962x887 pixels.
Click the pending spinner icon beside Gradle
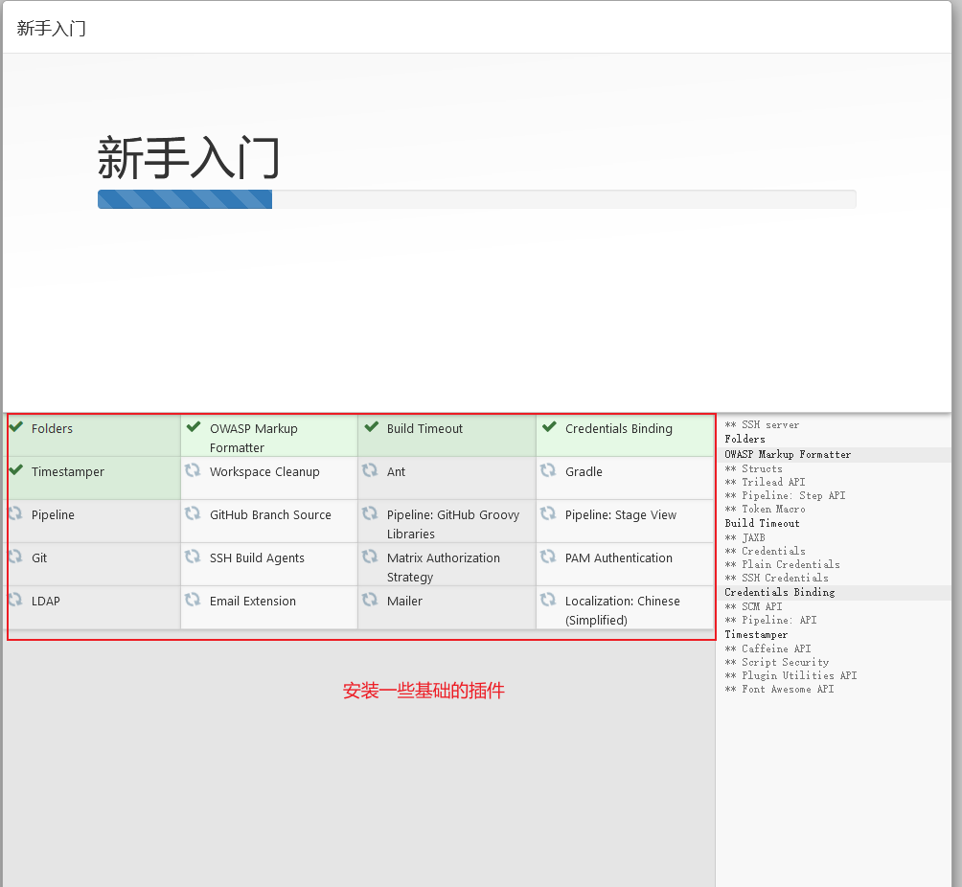pyautogui.click(x=548, y=470)
